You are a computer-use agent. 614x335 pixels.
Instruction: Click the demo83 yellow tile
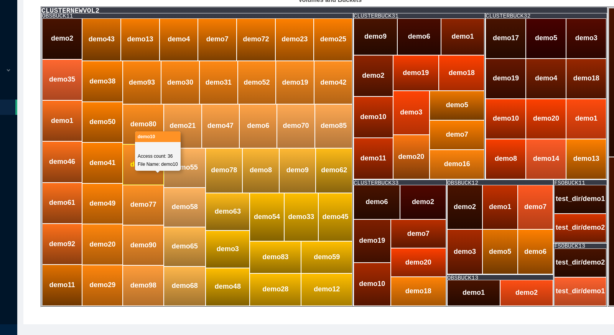click(275, 257)
